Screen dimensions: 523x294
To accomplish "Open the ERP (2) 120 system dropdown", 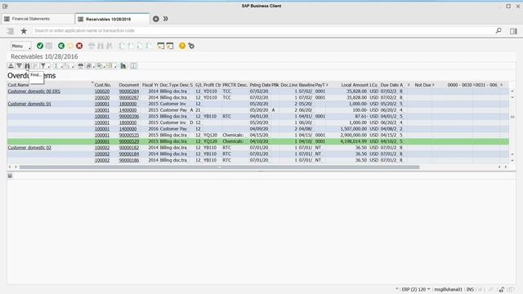I will point(416,289).
